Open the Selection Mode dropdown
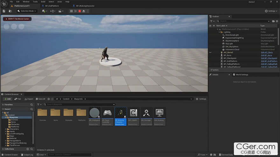 coord(27,11)
